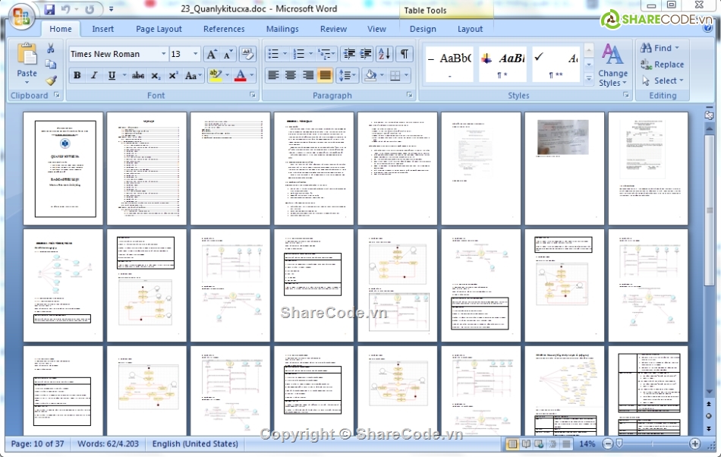Toggle Justify alignment

coord(325,75)
